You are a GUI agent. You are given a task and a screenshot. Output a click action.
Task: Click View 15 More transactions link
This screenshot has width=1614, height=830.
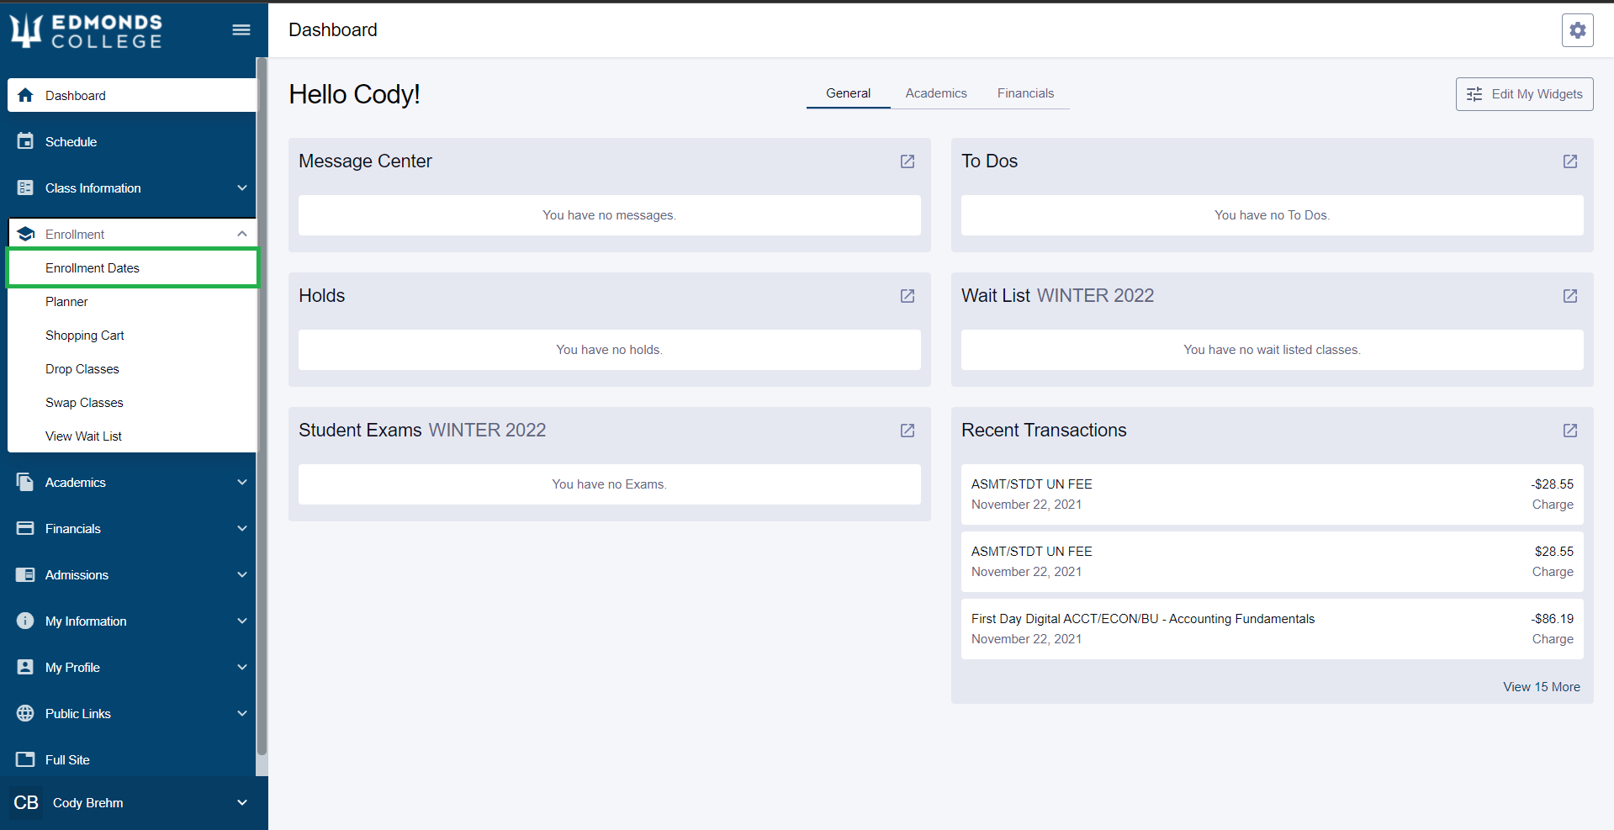click(1541, 687)
